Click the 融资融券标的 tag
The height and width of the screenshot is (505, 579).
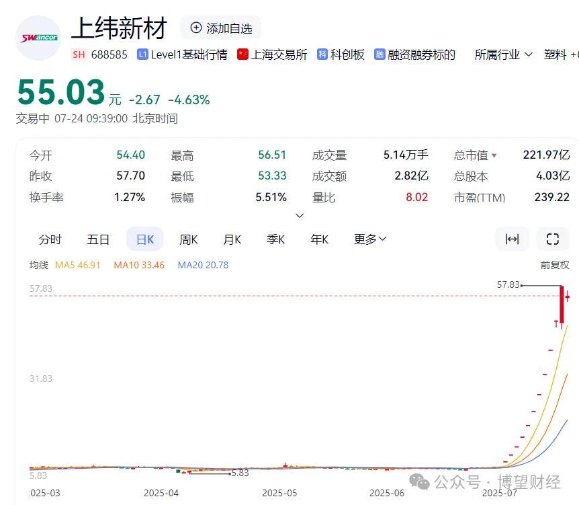click(x=421, y=54)
